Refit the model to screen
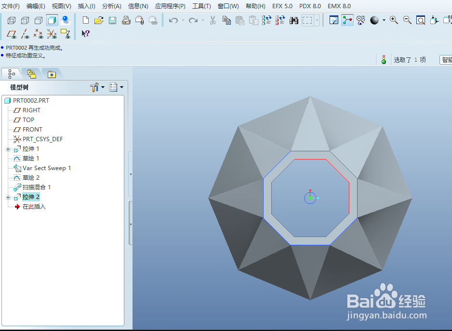Image resolution: width=452 pixels, height=331 pixels. coord(421,20)
